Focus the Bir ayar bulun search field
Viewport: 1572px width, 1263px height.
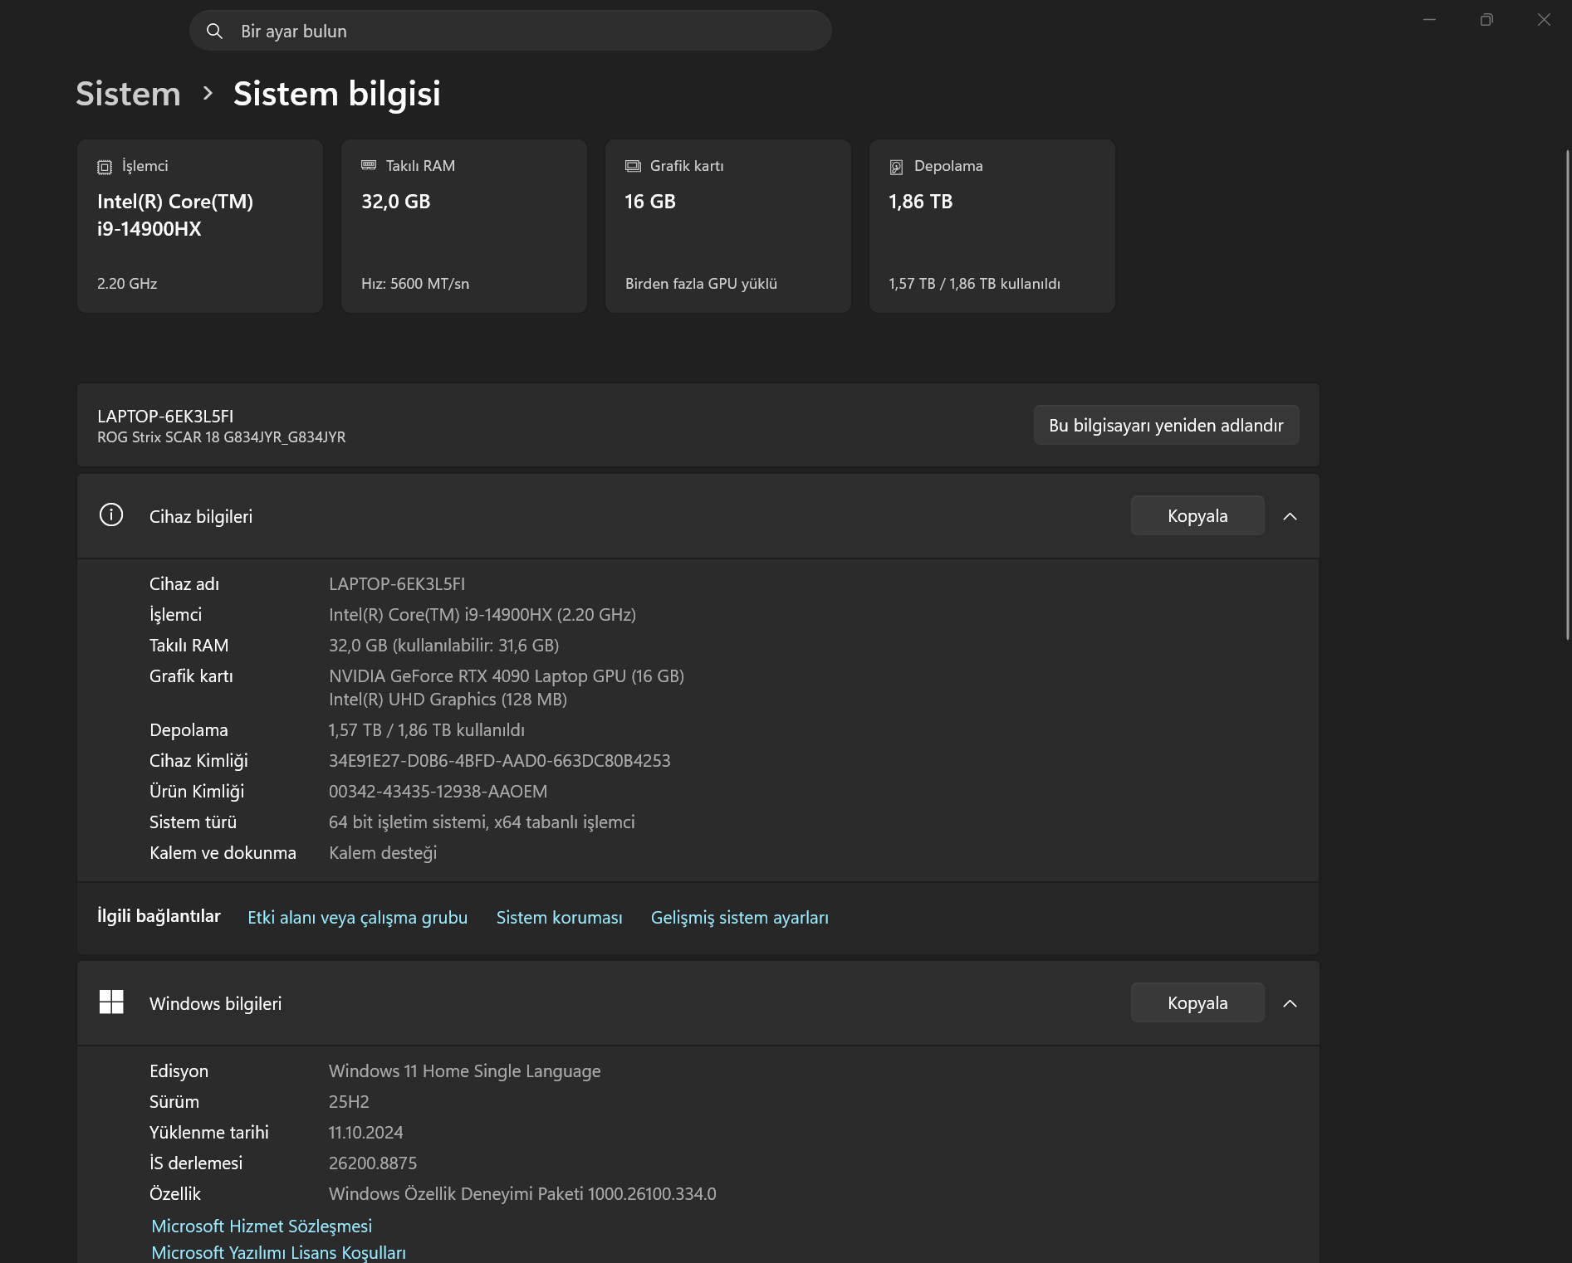511,31
